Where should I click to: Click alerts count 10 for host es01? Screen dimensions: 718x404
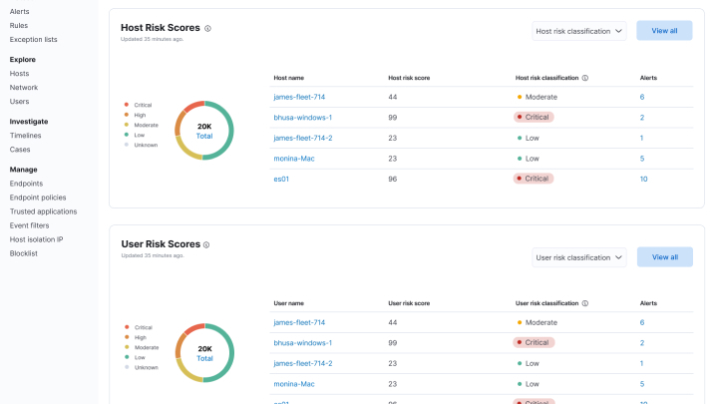tap(643, 179)
